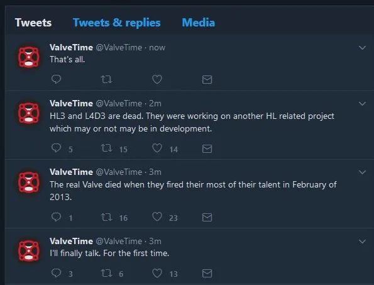Open the Media tab
This screenshot has height=285, width=374.
tap(199, 23)
